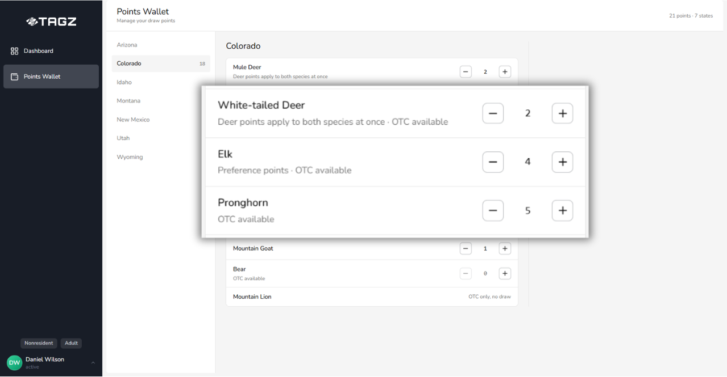Click the 21 points · 7 states summary
This screenshot has height=377, width=727.
(691, 15)
